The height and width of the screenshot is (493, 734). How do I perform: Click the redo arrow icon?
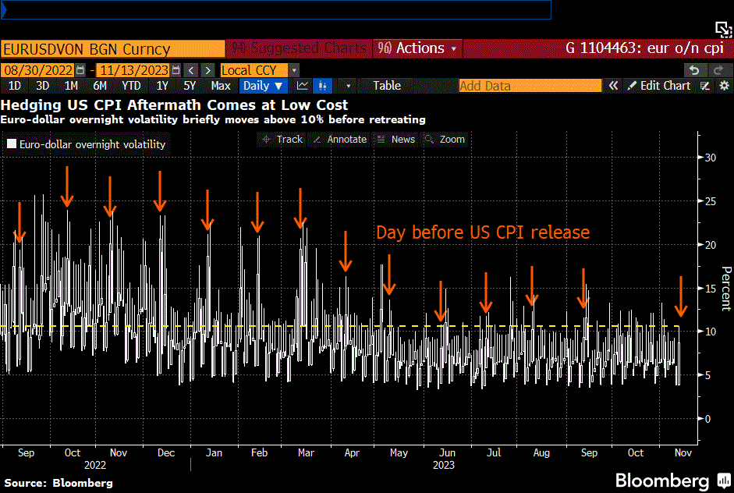coord(718,70)
